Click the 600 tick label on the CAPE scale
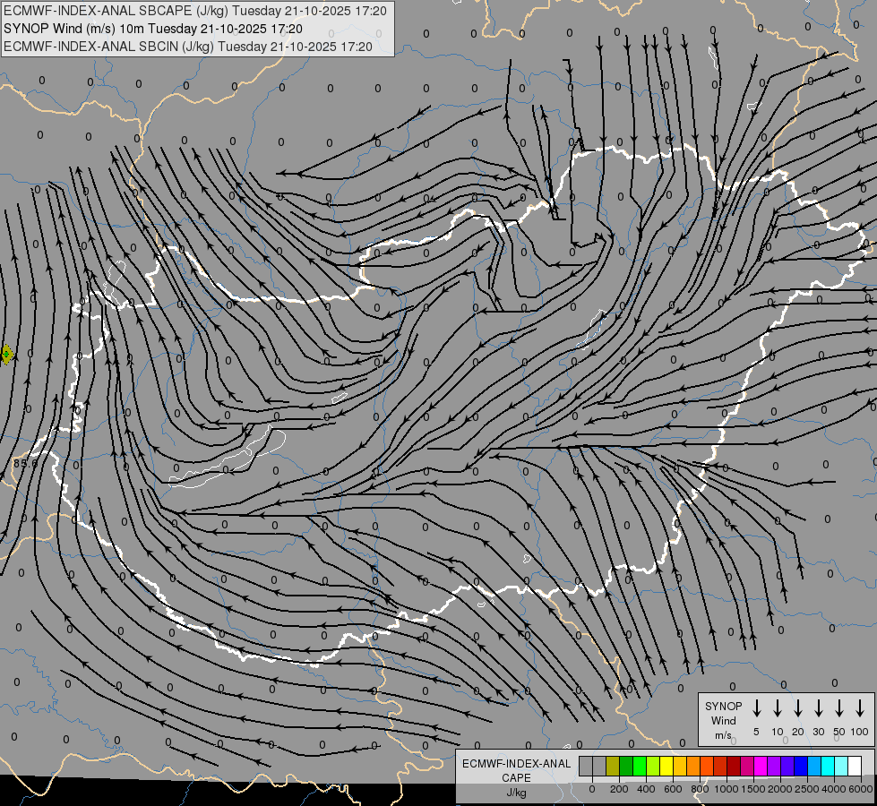This screenshot has width=877, height=806. point(673,789)
